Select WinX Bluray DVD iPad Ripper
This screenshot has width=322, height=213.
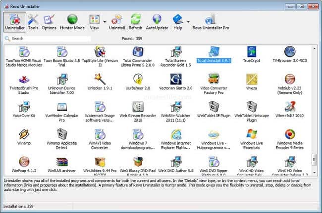coord(138,166)
